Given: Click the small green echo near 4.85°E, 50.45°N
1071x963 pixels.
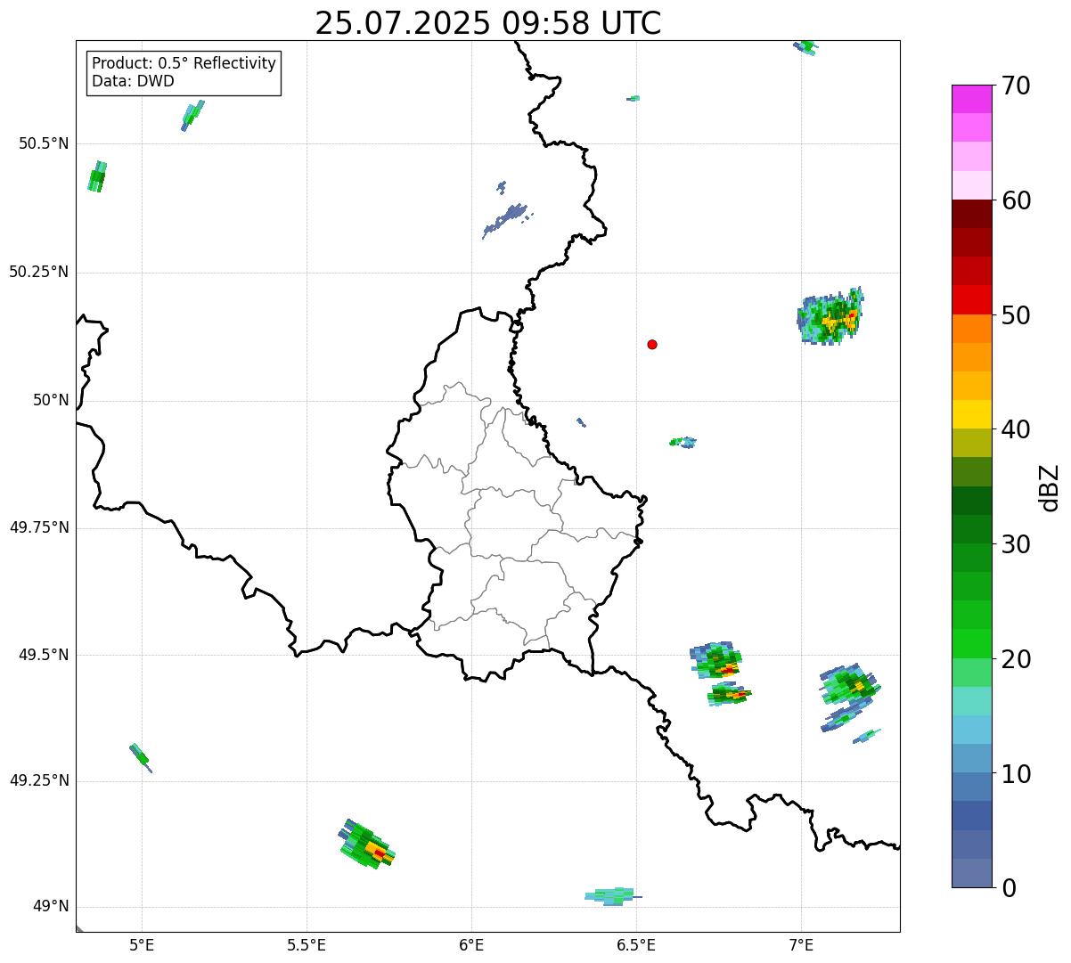Looking at the screenshot, I should (x=97, y=176).
